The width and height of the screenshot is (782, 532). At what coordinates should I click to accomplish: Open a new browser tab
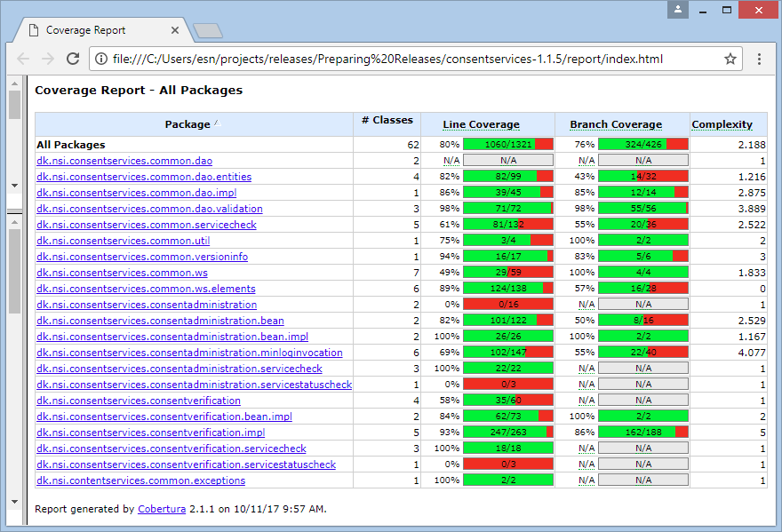[207, 31]
